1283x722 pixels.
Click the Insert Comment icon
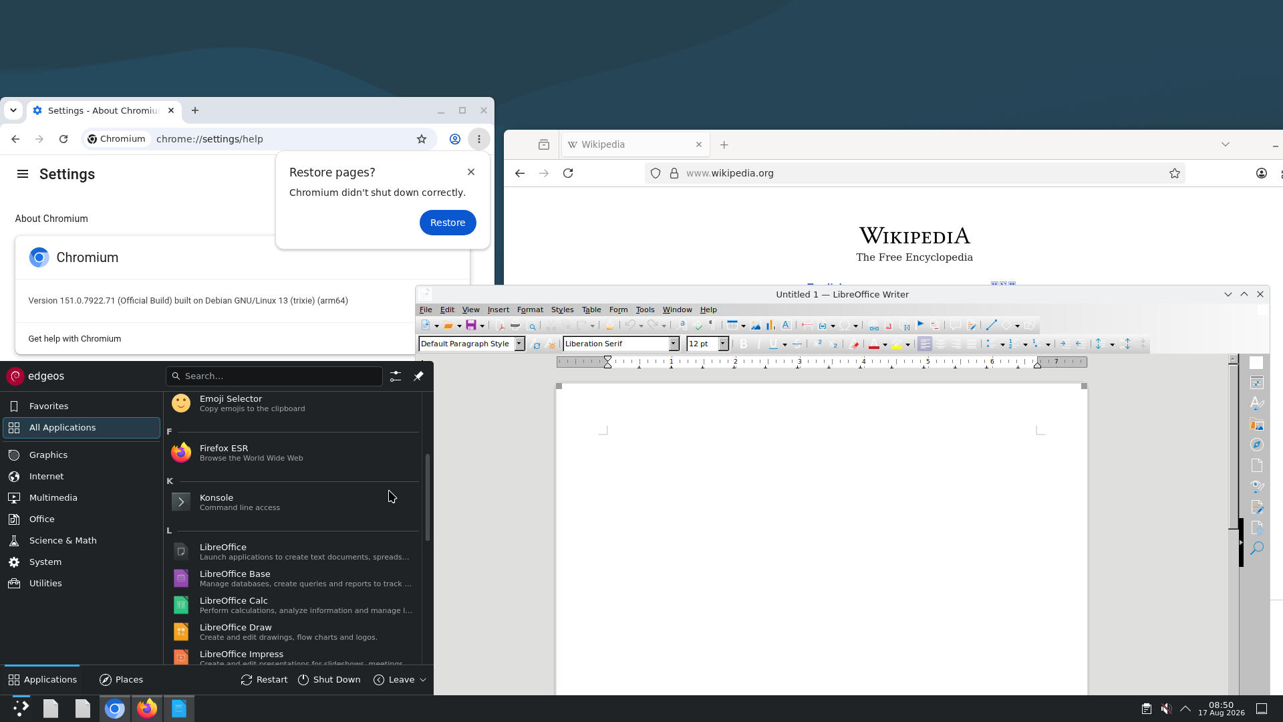click(956, 326)
